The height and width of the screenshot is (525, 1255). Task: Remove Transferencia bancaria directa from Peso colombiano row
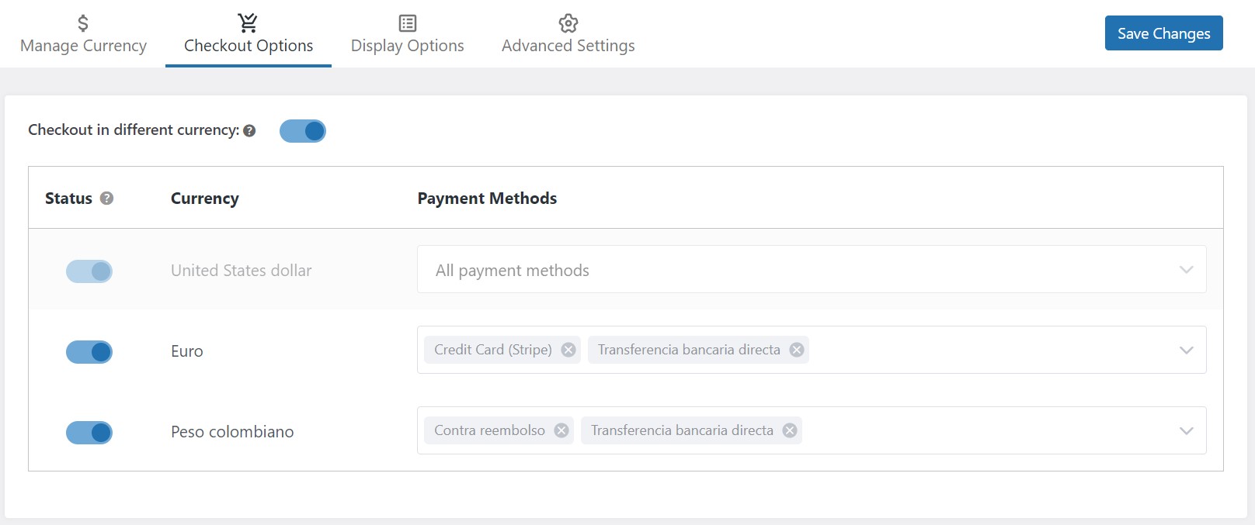[x=790, y=430]
